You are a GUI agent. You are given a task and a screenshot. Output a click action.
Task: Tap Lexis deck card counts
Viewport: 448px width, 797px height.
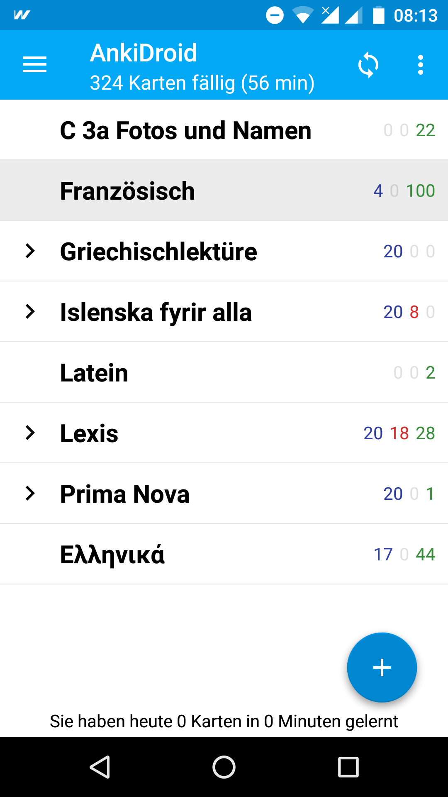pos(399,433)
